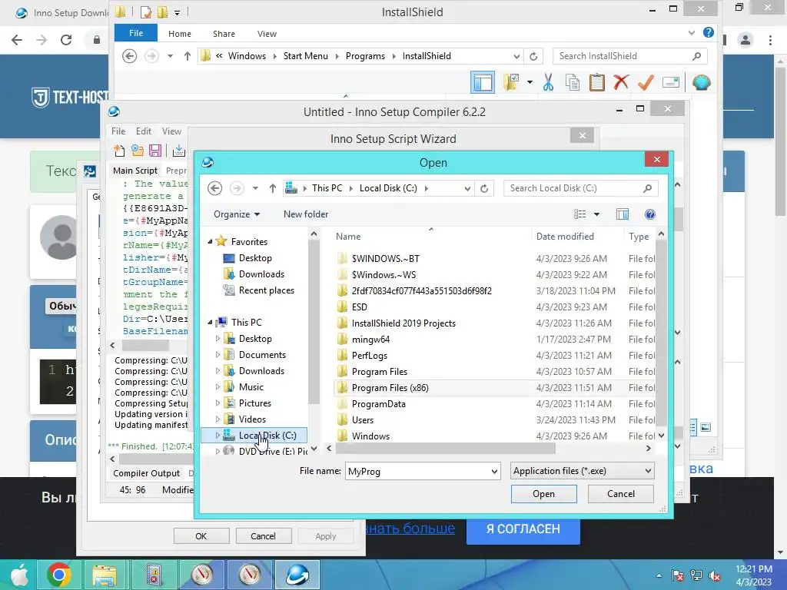The image size is (787, 590).
Task: Click Chrome icon in taskbar
Action: click(58, 575)
